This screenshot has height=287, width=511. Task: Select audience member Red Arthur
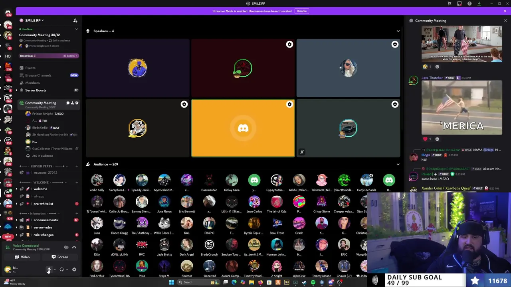point(97,268)
